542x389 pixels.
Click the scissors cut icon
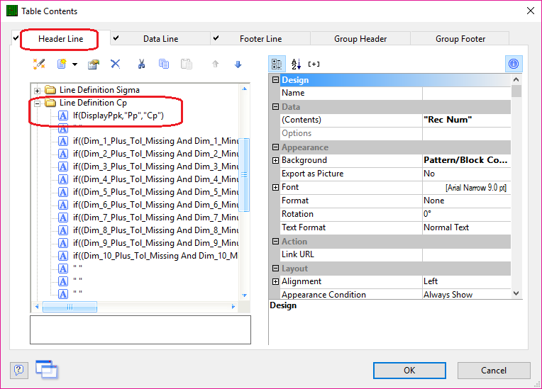141,64
